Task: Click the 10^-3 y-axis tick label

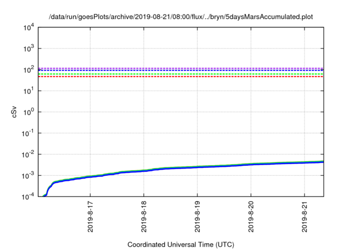Action: (x=28, y=175)
